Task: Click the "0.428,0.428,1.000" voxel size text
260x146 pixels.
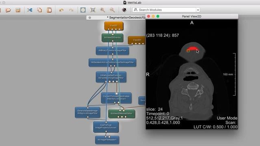Action: [163, 122]
